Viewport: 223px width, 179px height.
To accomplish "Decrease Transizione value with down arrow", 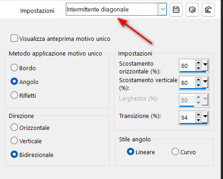I will [x=198, y=120].
